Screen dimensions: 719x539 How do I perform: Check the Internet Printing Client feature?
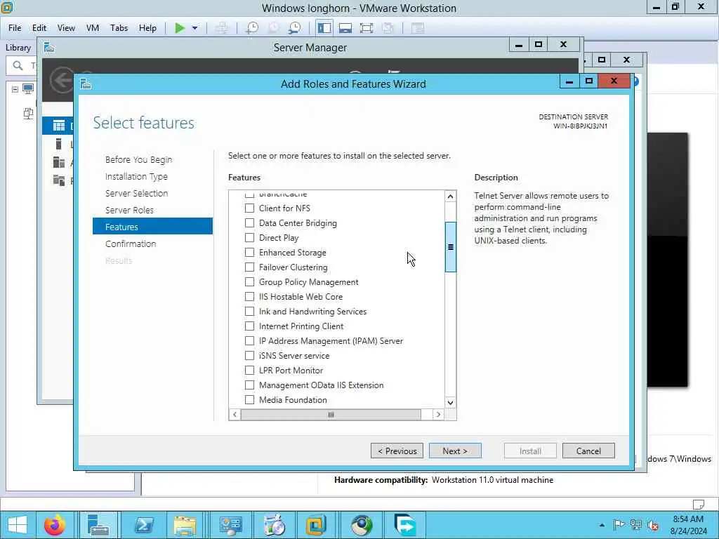249,326
